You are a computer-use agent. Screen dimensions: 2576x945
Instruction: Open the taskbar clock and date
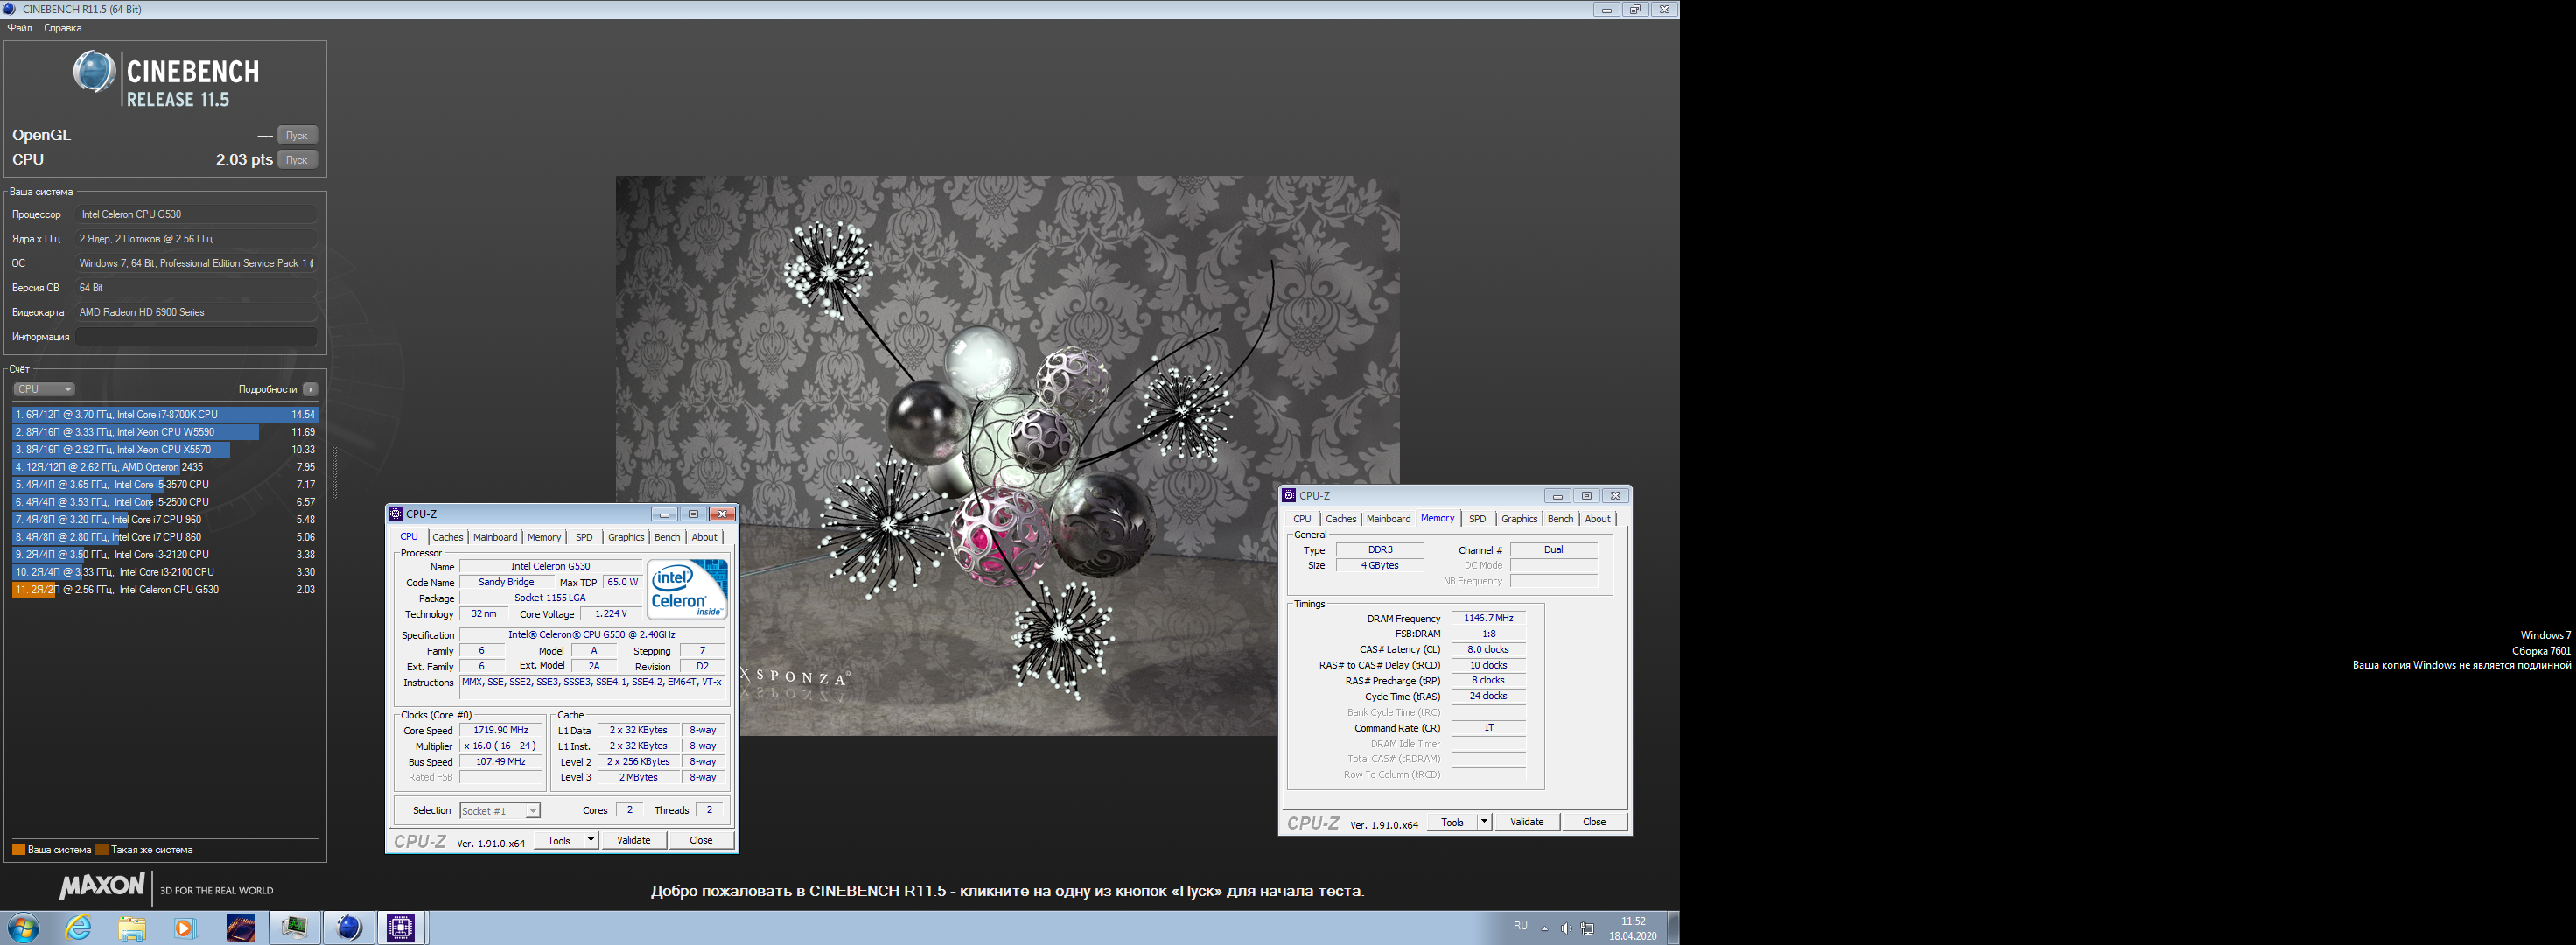[x=1633, y=928]
